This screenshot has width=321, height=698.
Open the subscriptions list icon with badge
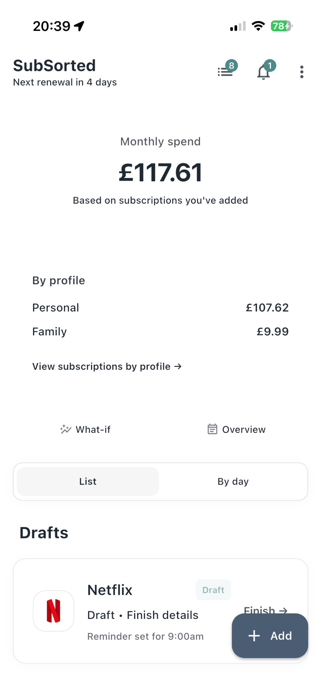click(225, 71)
